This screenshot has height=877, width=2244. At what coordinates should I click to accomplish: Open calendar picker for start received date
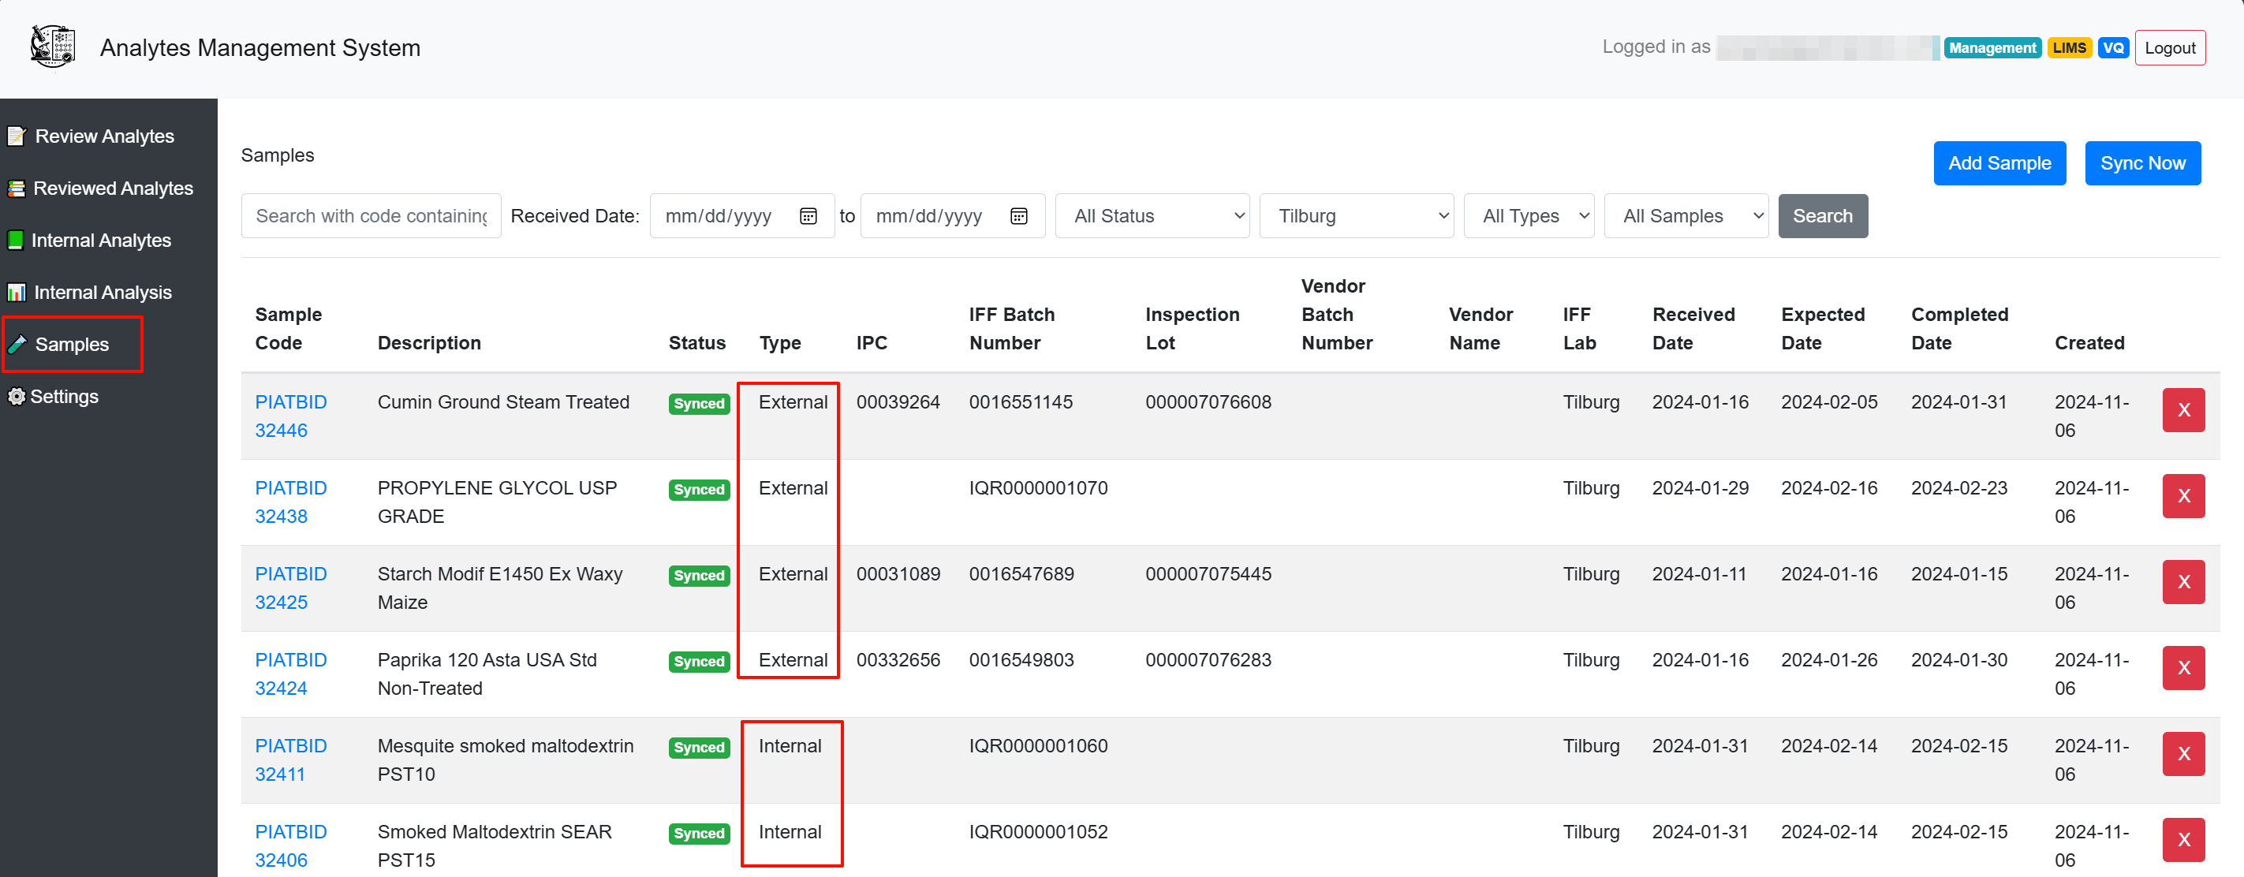(808, 216)
